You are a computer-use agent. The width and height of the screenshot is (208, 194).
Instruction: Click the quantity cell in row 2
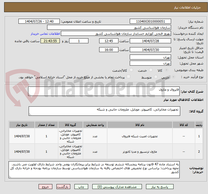tap(46, 152)
